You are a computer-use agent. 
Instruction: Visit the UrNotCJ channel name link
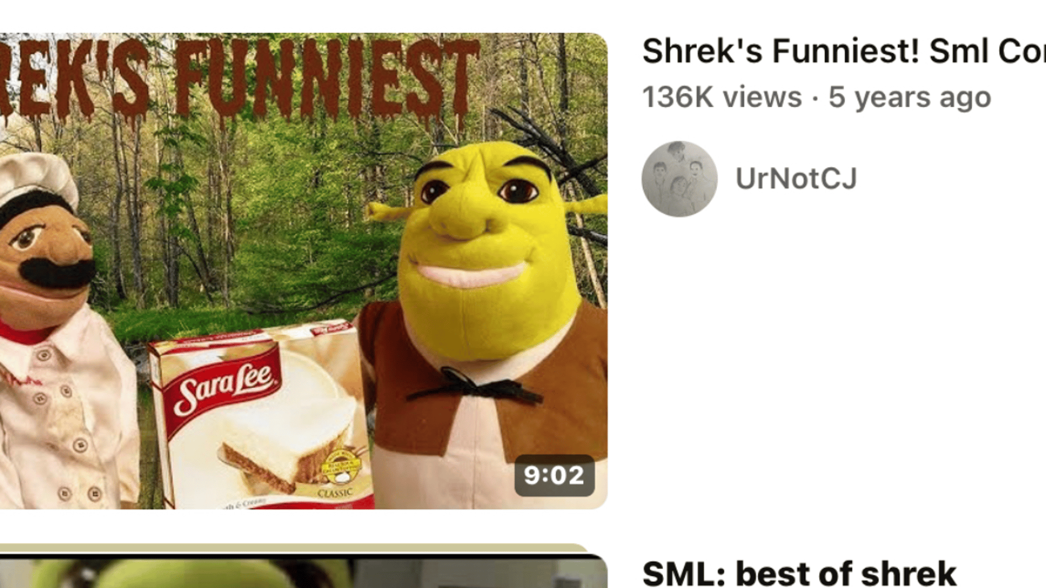796,178
